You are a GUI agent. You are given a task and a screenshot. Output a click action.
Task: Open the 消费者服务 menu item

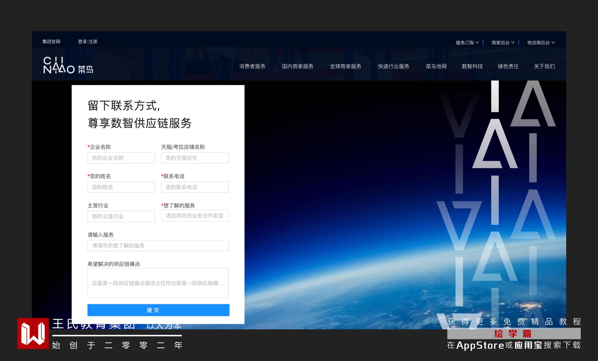click(x=252, y=66)
